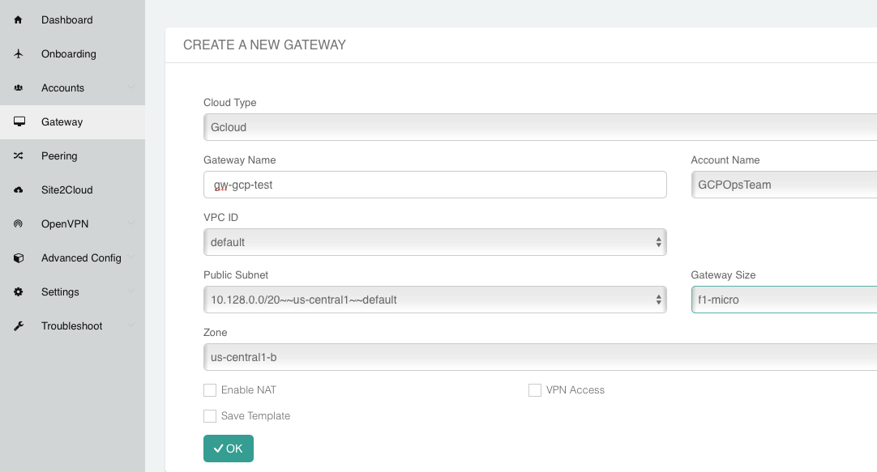The image size is (877, 472).
Task: Open the Public Subnet dropdown
Action: (x=434, y=300)
